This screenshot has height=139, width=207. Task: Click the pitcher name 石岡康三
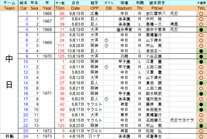[154, 120]
